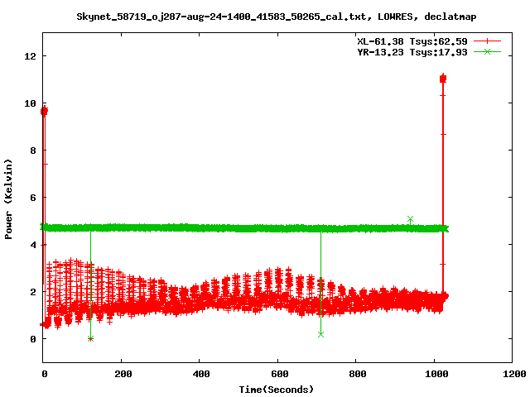Click the green line sample in the legend

pyautogui.click(x=487, y=51)
